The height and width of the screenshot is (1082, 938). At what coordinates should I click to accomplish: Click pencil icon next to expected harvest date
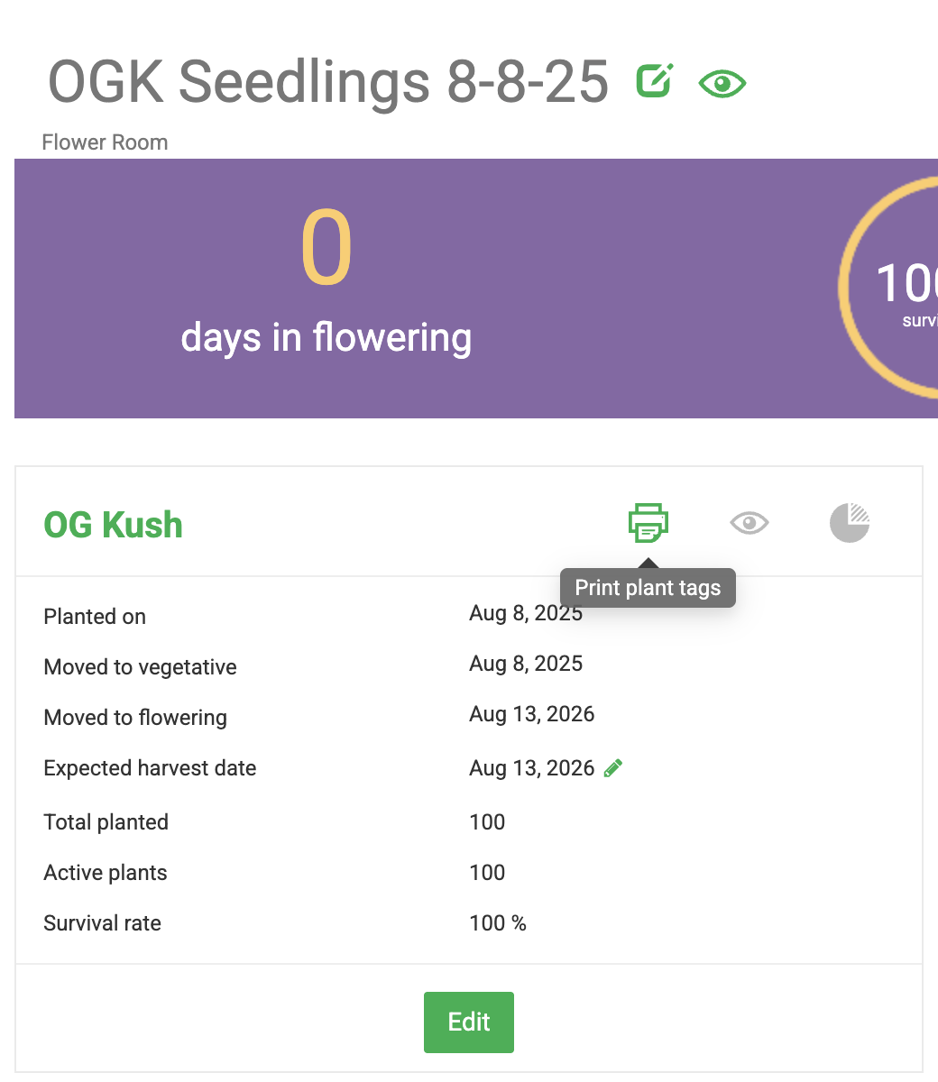click(x=613, y=768)
